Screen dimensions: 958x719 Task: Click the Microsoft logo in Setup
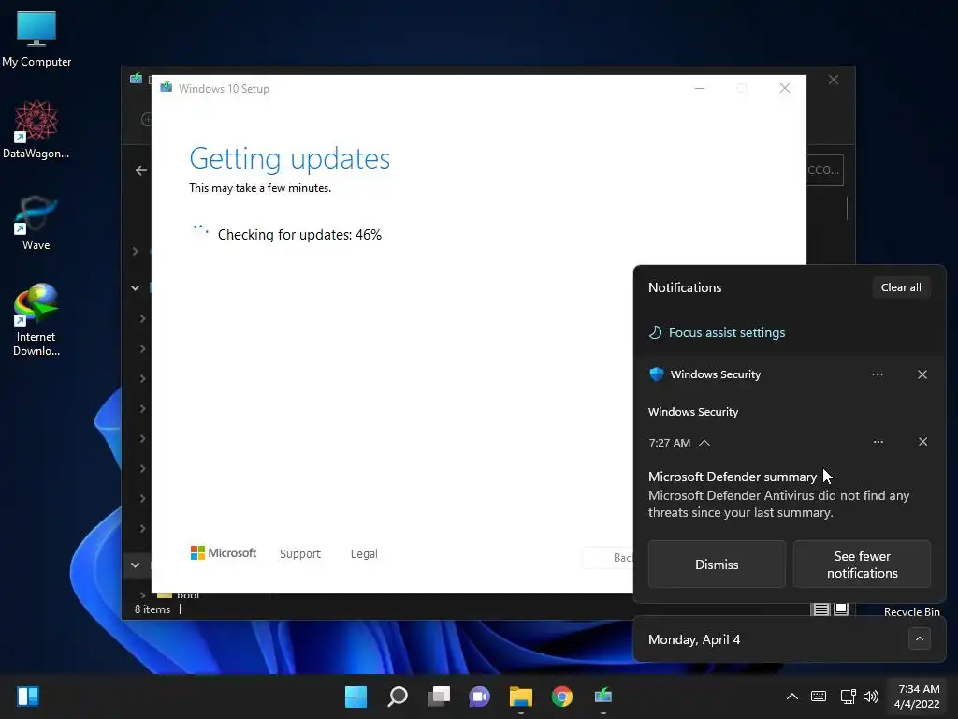click(224, 553)
